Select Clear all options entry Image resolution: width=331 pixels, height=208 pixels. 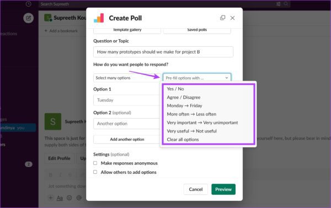click(x=183, y=140)
